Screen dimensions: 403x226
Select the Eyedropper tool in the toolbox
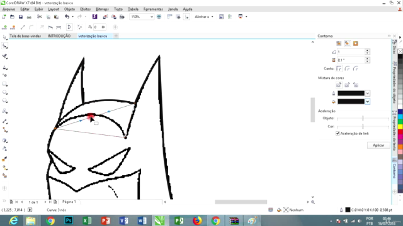(4, 159)
